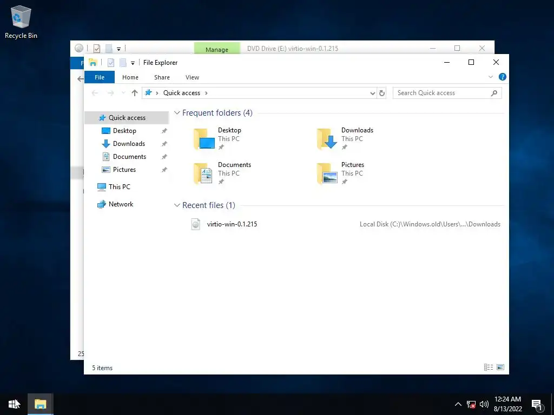Click Quick access breadcrumb in address bar
Image resolution: width=554 pixels, height=415 pixels.
coord(182,93)
